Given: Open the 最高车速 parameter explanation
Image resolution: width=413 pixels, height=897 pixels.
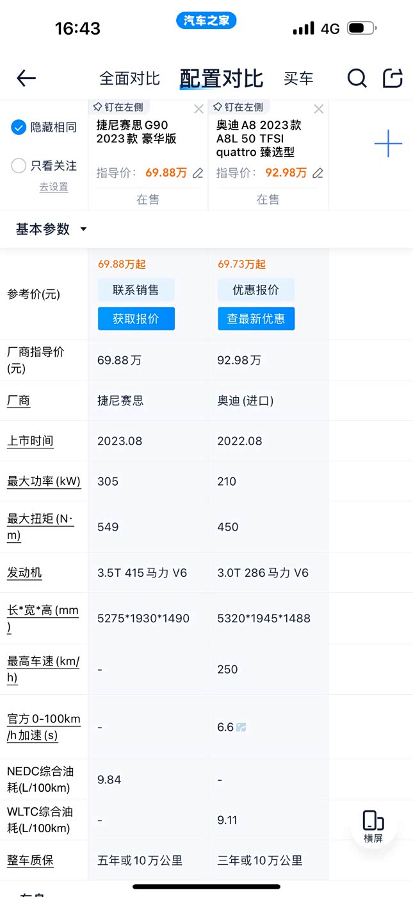Looking at the screenshot, I should pos(43,669).
